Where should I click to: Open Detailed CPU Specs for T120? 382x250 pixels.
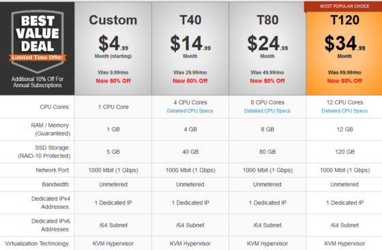pos(344,111)
